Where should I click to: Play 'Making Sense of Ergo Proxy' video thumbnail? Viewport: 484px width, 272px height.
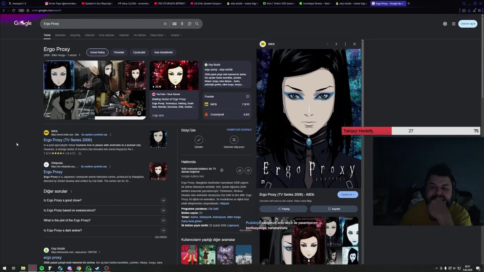(x=174, y=75)
